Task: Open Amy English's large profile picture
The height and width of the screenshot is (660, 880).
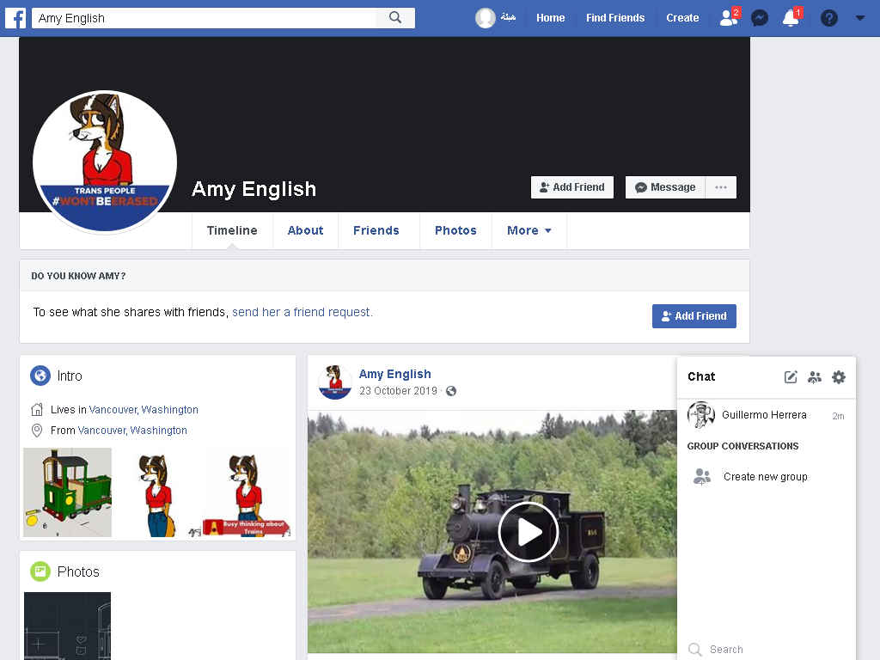Action: pos(105,162)
